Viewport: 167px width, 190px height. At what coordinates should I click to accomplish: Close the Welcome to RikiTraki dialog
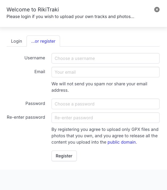click(x=157, y=10)
